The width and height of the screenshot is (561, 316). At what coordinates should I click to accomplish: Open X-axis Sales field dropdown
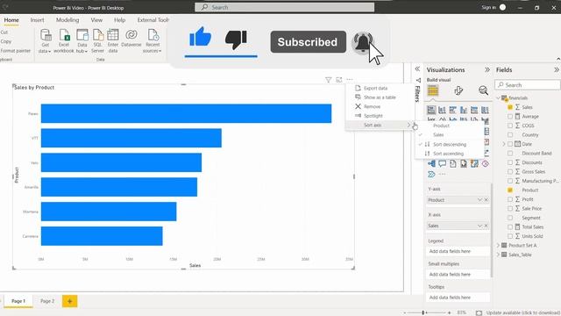479,226
